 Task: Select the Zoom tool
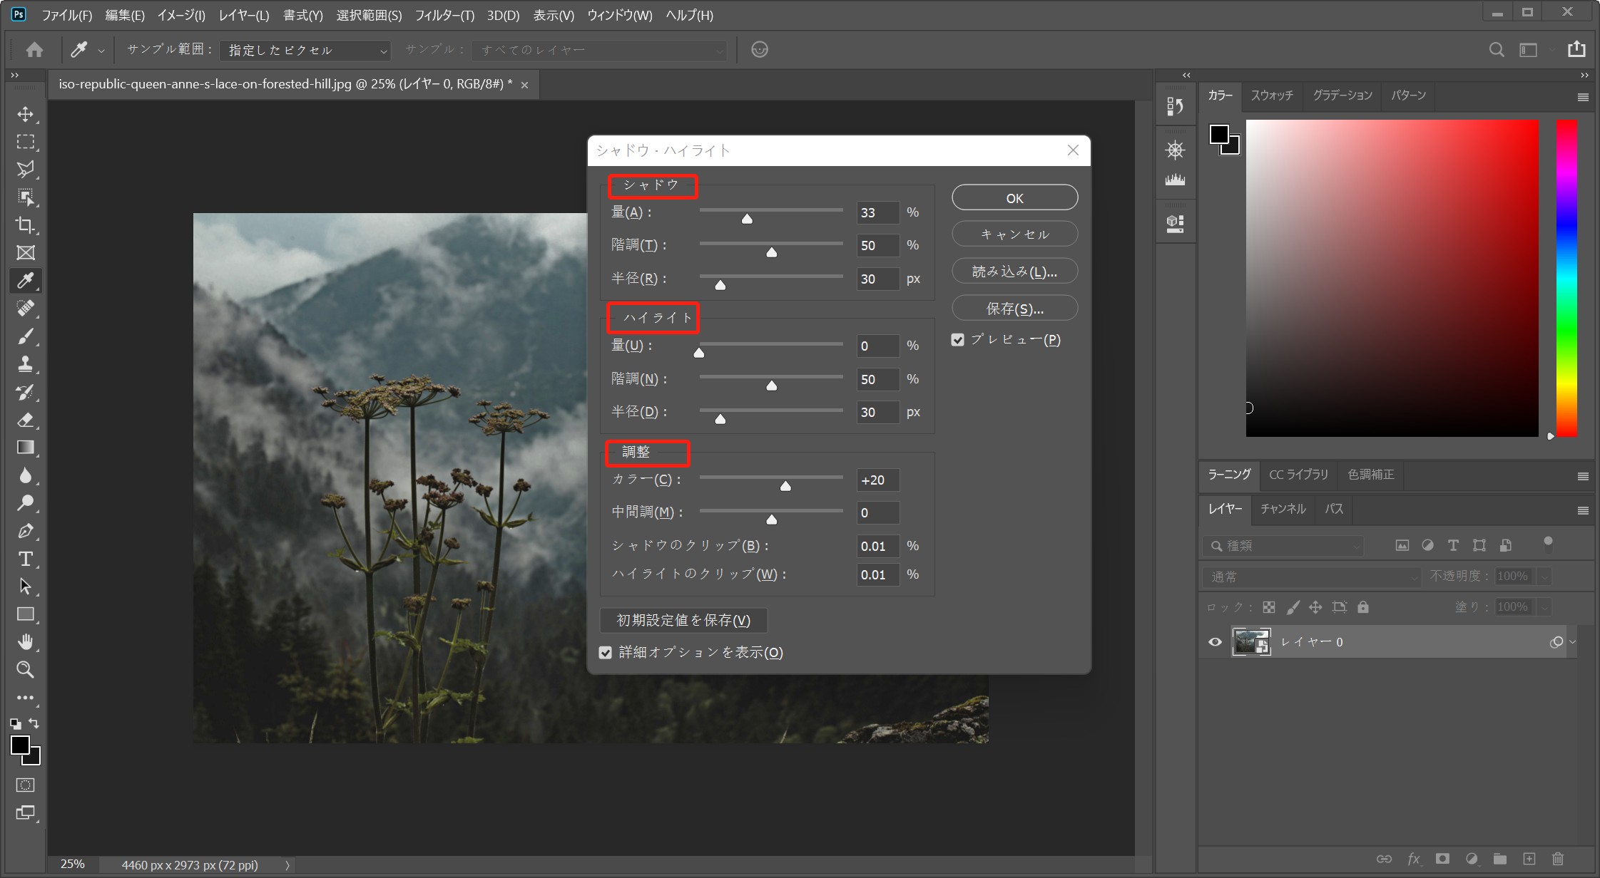click(25, 669)
